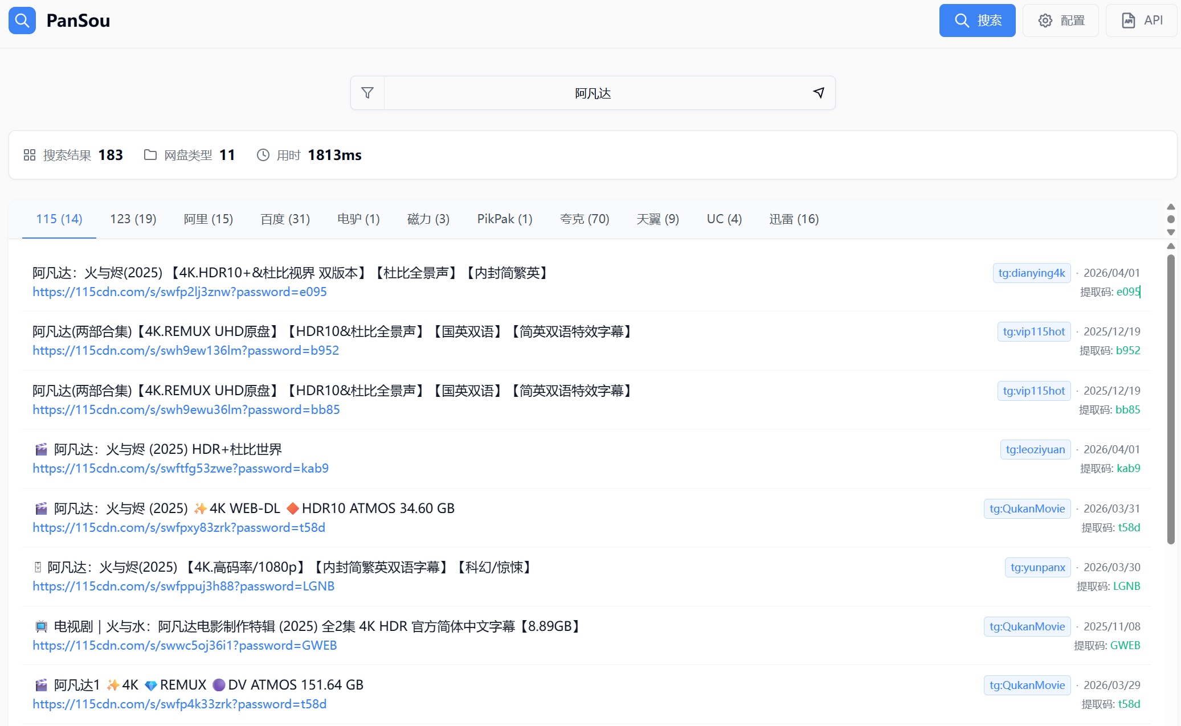Switch to the 百度 (31) tab
Screen dimensions: 1181x726
pyautogui.click(x=285, y=219)
